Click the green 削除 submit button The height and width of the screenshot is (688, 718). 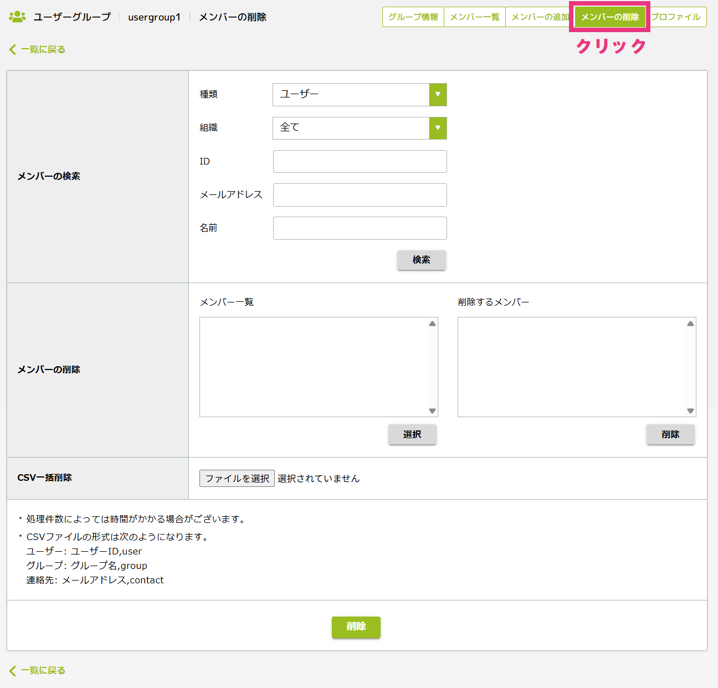(x=356, y=627)
